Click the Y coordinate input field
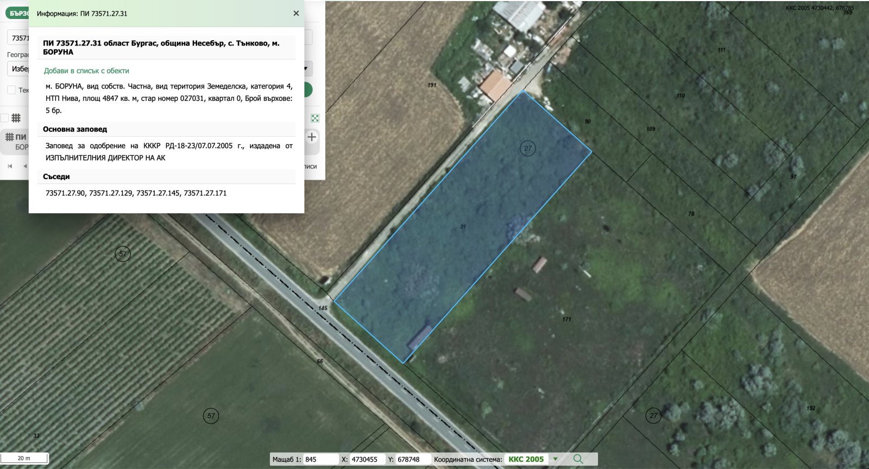Screen dimensions: 869x469 [413, 459]
